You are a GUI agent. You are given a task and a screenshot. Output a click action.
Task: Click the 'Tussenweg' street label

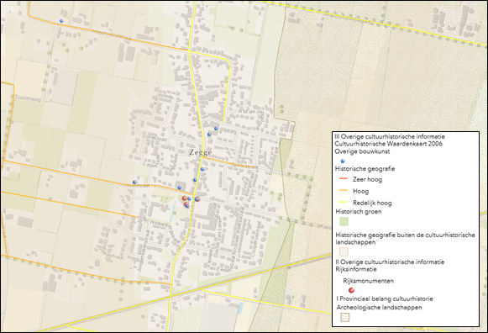[28, 98]
